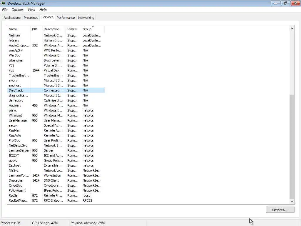
Task: Open the View menu
Action: click(x=31, y=10)
